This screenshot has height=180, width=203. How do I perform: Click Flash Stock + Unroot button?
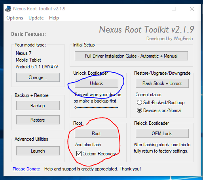[162, 83]
